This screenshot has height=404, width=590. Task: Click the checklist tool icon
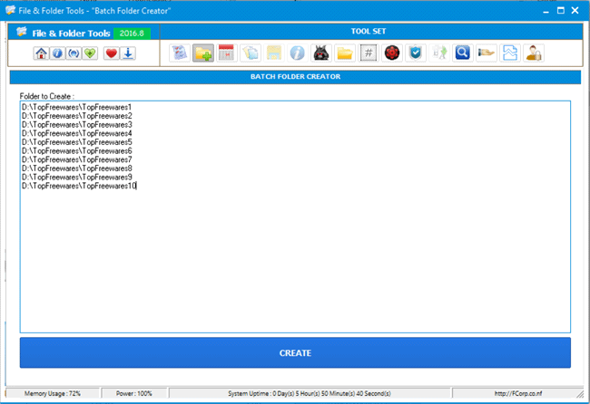pyautogui.click(x=180, y=53)
